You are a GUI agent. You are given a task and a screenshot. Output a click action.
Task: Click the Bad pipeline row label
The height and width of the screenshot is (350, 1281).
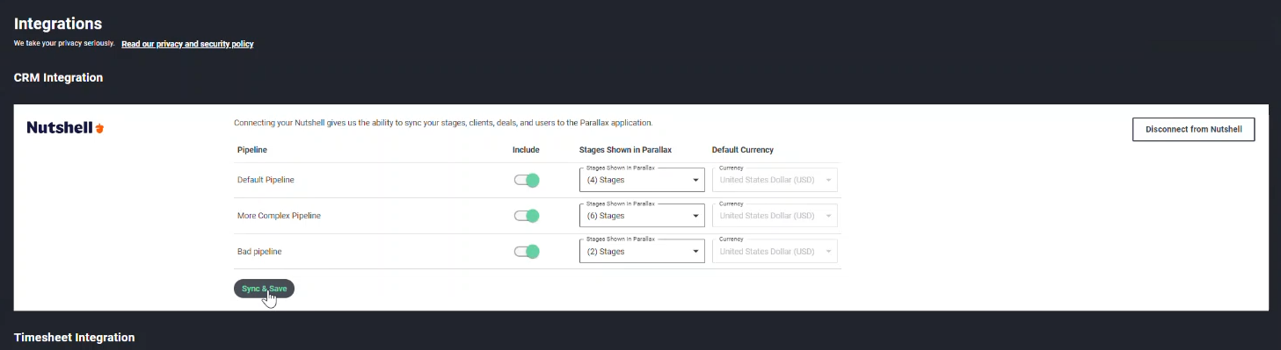click(259, 252)
